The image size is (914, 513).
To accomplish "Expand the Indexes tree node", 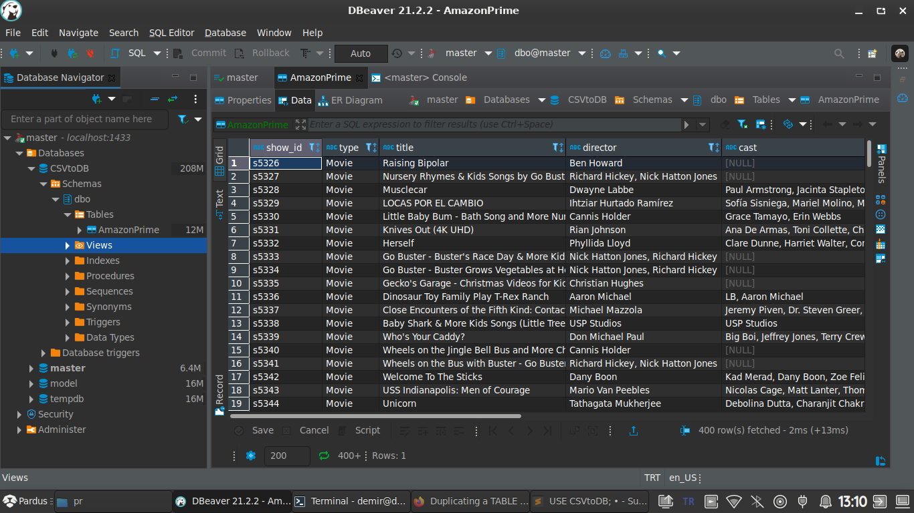I will coord(68,261).
